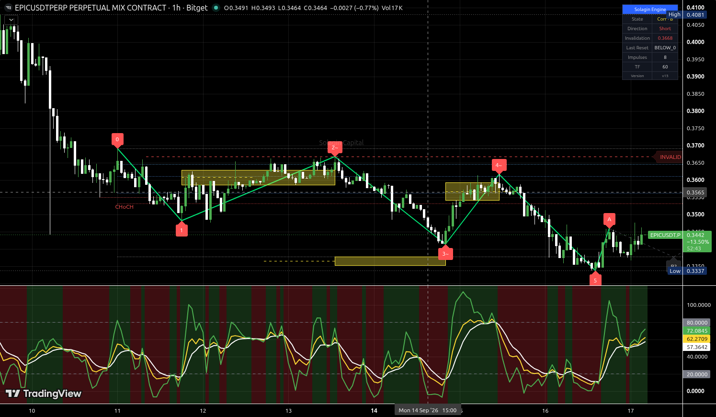The image size is (716, 417).
Task: Click the oscillator value label 57.3642
Action: point(696,347)
